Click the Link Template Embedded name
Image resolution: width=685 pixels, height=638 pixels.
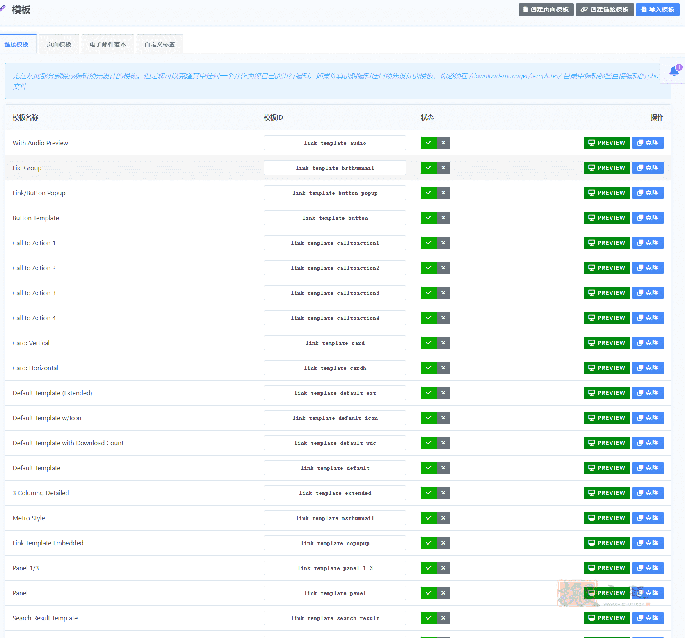(48, 543)
